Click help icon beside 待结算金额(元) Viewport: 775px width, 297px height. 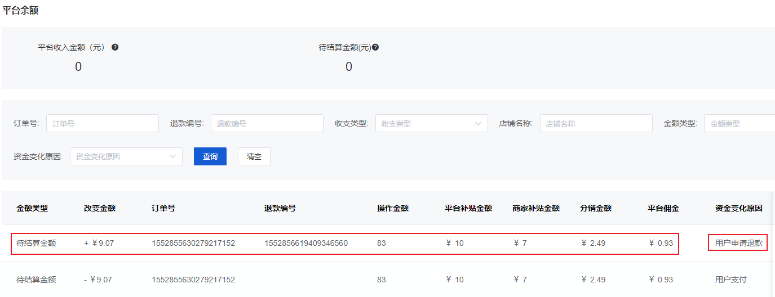375,47
